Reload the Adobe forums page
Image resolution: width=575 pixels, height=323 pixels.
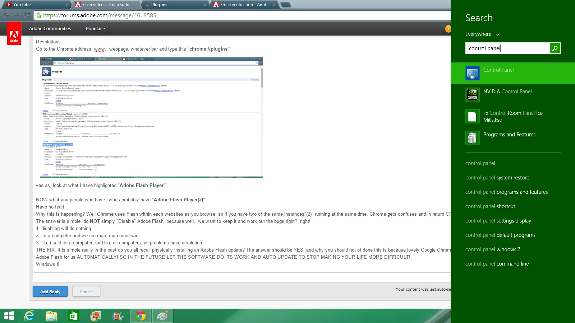(x=27, y=15)
